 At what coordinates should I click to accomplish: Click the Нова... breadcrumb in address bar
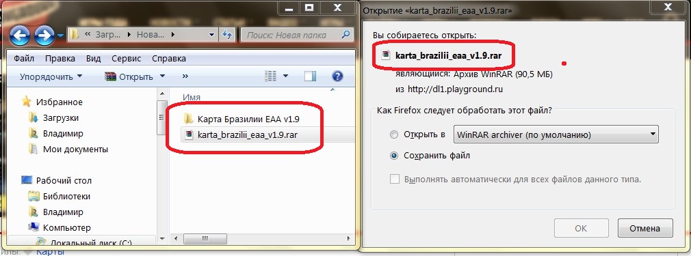coord(150,35)
